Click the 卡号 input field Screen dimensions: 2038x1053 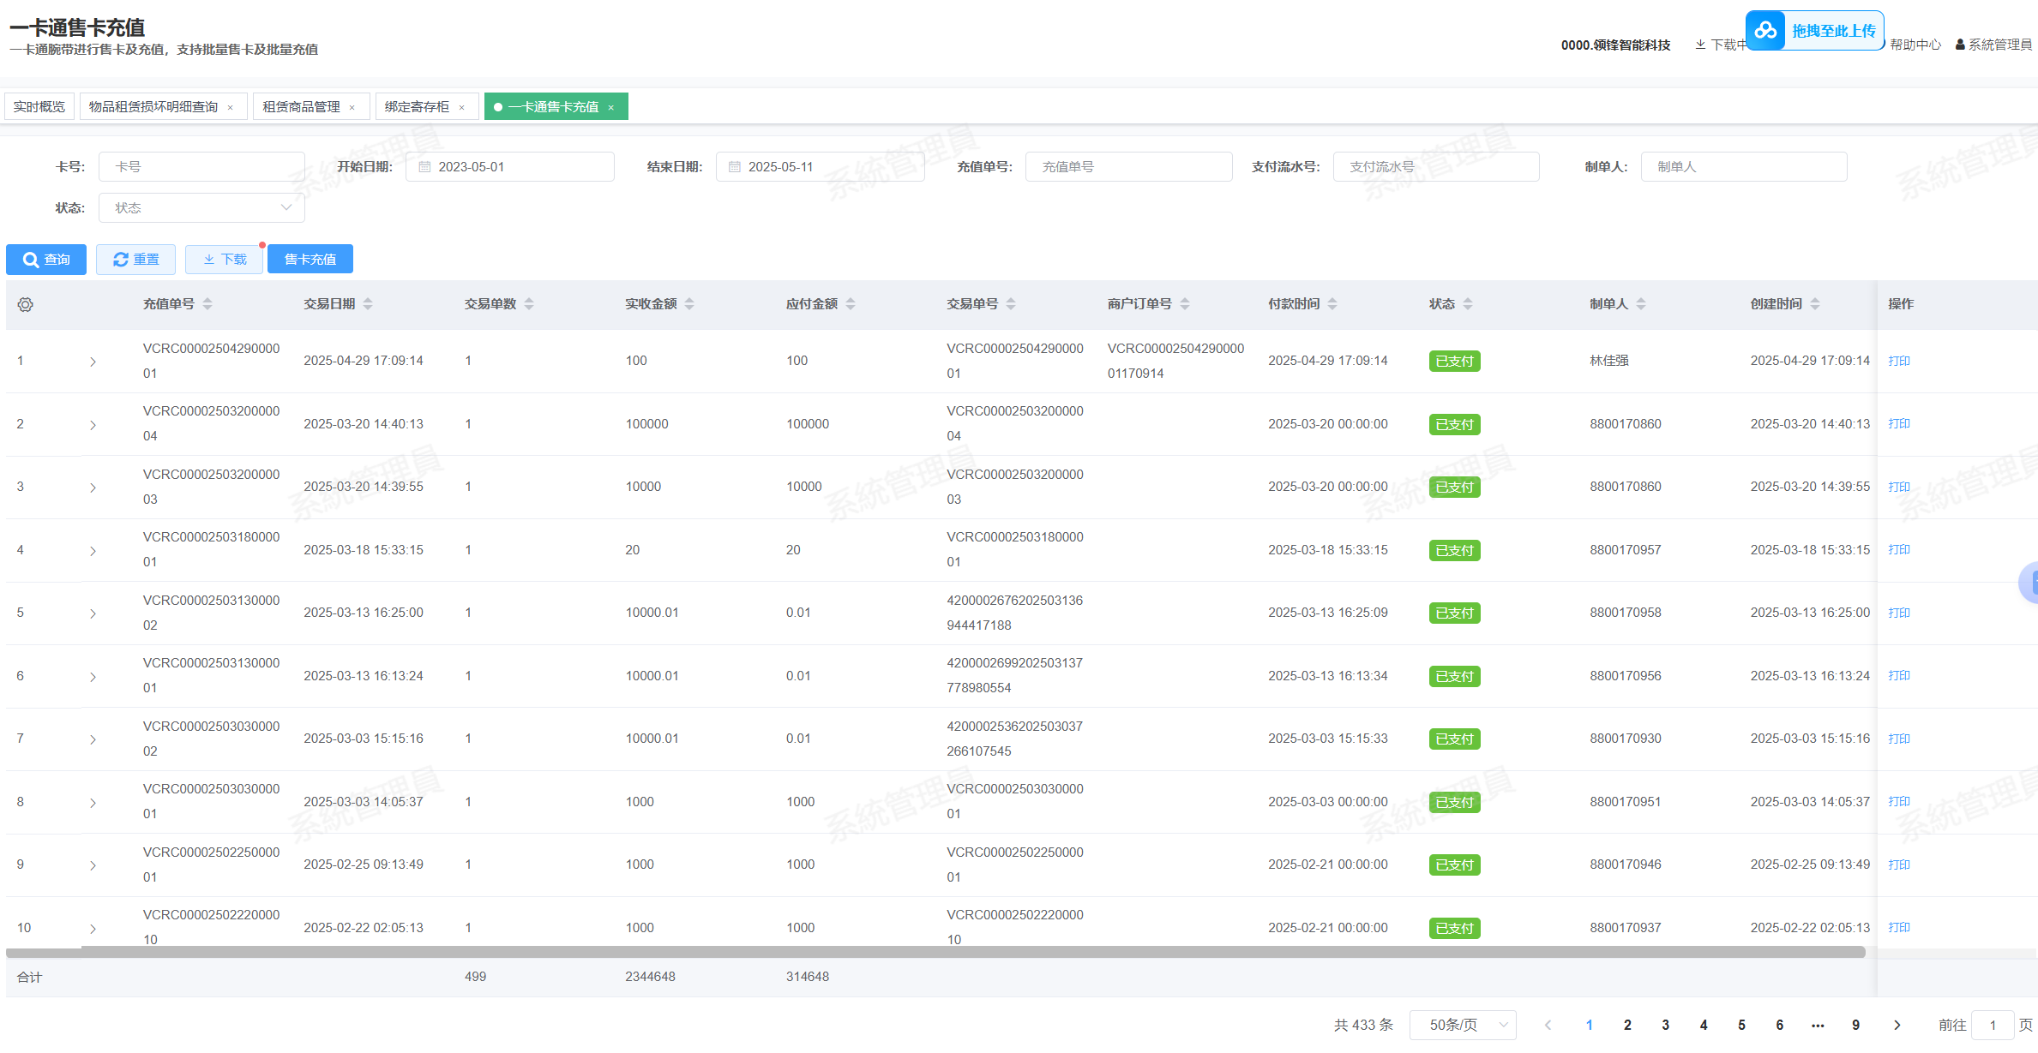tap(201, 167)
